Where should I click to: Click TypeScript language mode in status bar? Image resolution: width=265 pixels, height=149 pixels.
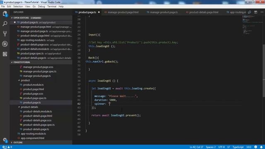coord(238,147)
